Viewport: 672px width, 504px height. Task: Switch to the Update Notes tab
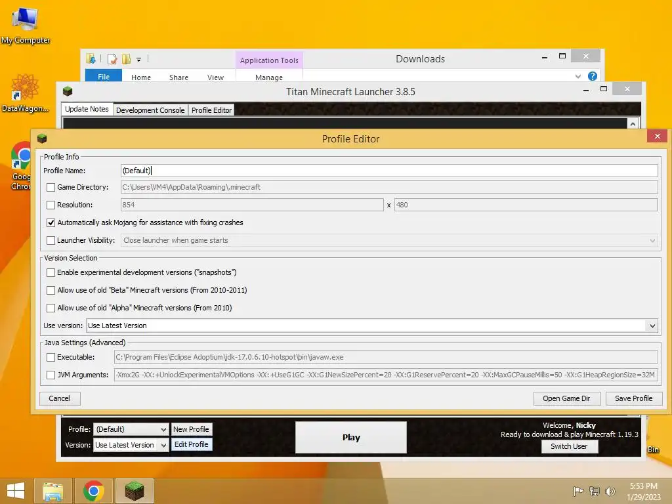[87, 109]
